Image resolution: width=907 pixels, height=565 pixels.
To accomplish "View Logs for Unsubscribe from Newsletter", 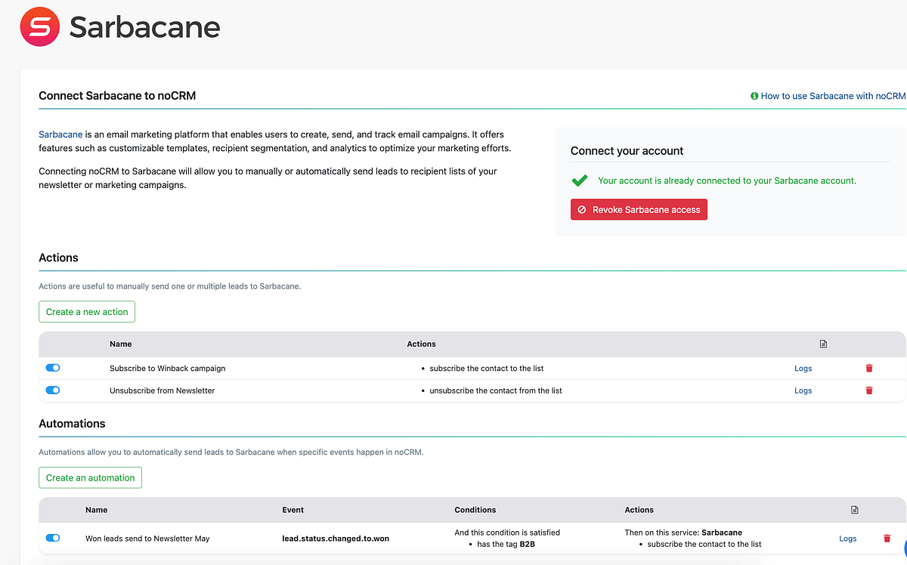I will click(803, 391).
